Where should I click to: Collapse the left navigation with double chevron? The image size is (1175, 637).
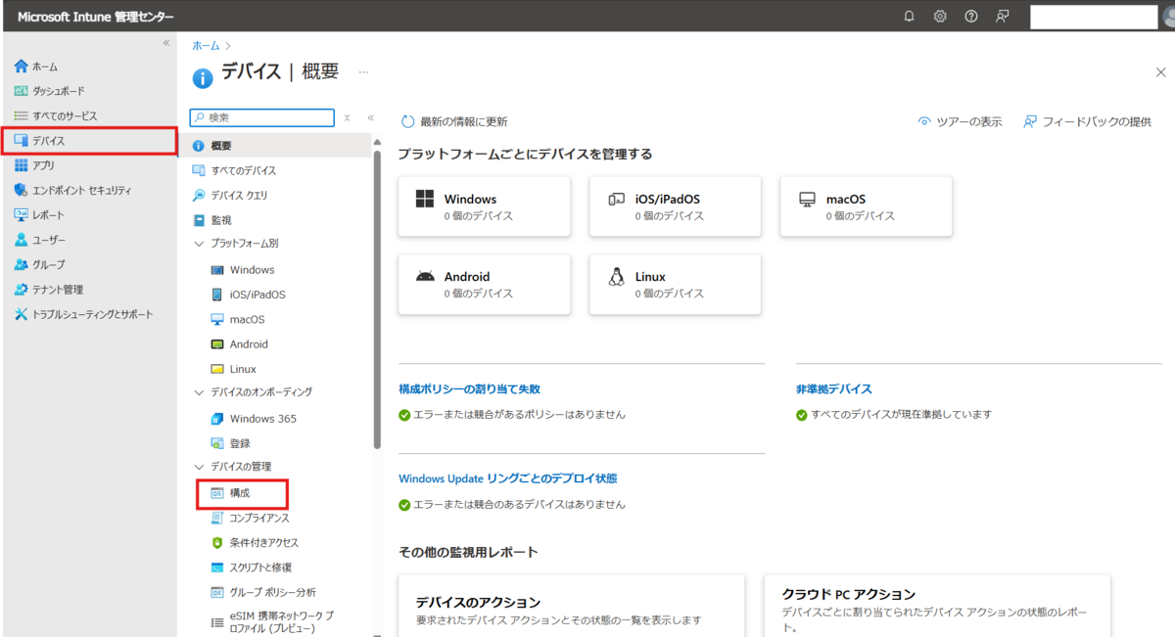coord(166,43)
